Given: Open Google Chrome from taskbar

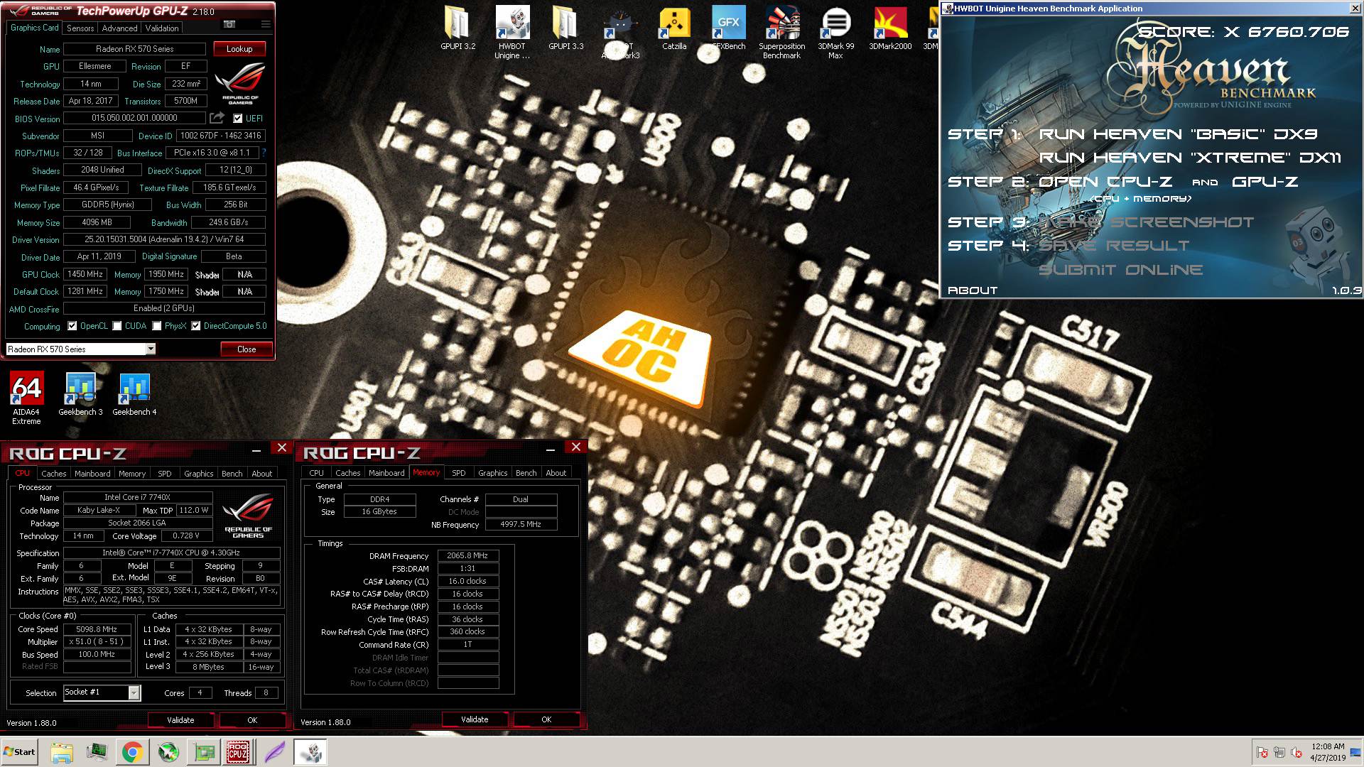Looking at the screenshot, I should point(131,752).
